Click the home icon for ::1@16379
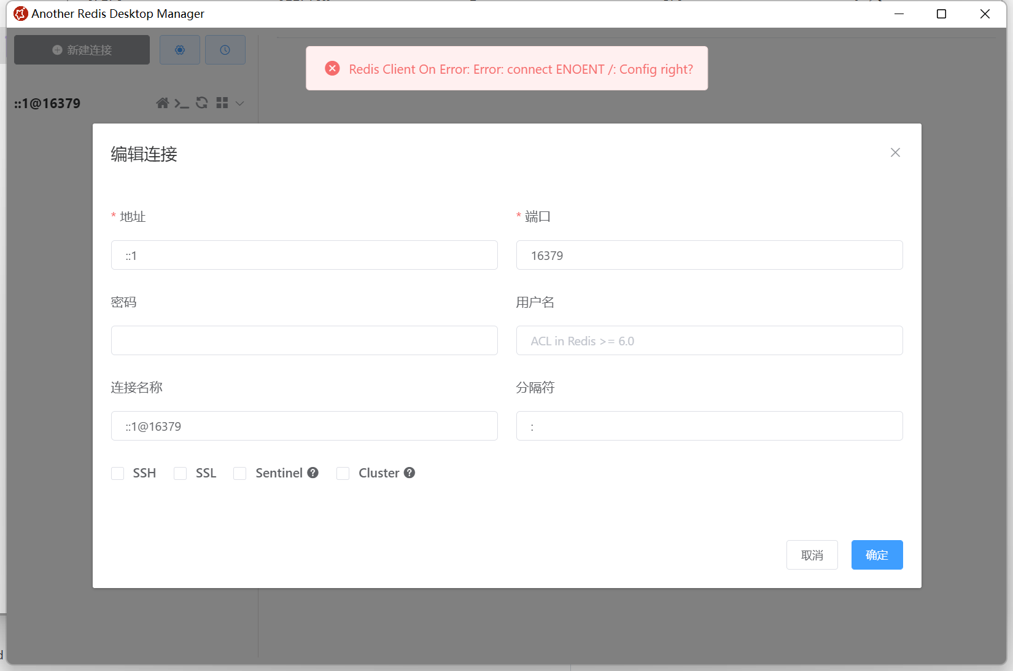Screen dimensions: 1013x671 click(162, 103)
